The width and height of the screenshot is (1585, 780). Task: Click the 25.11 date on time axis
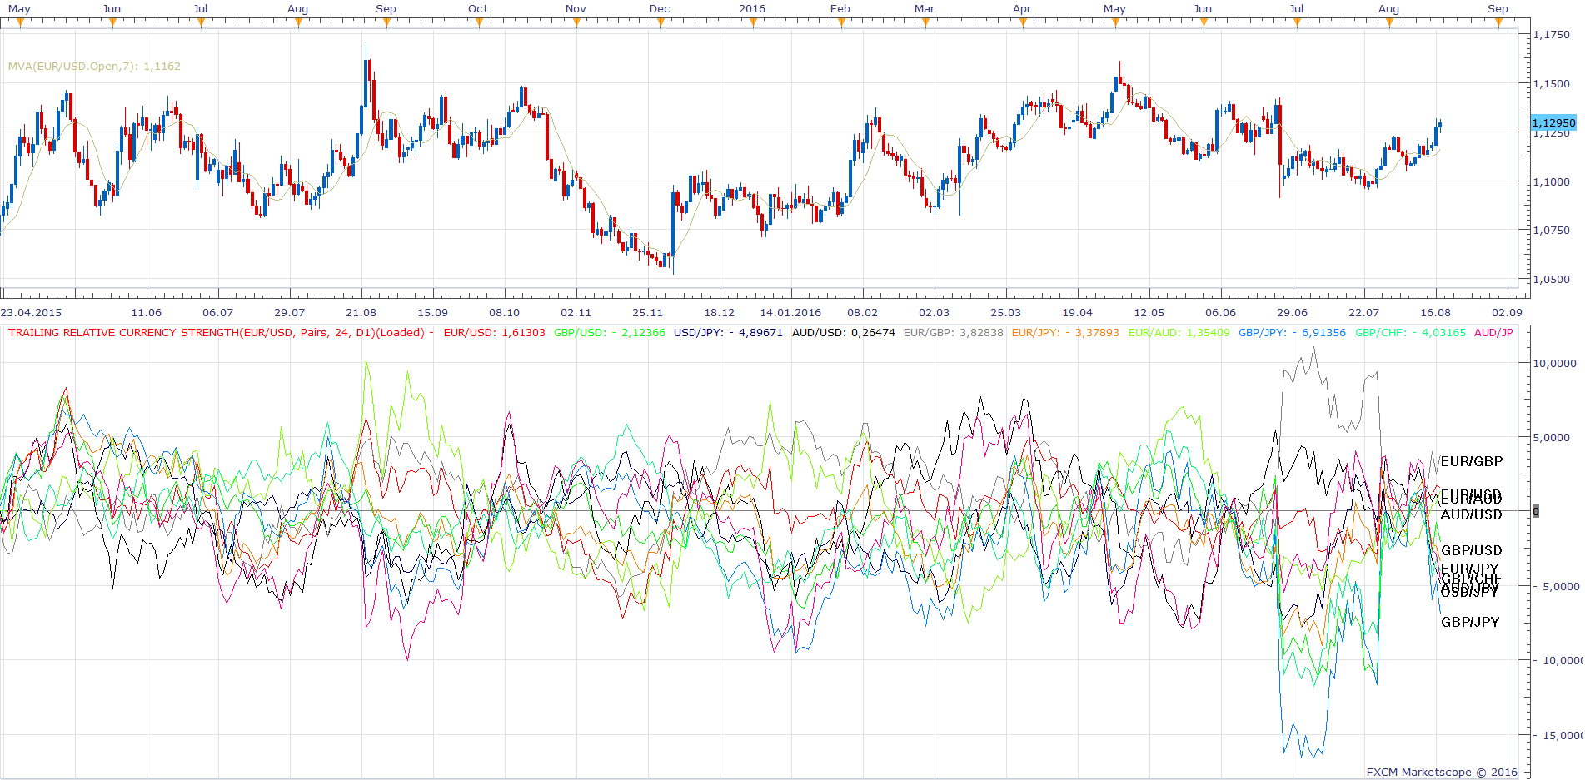tap(647, 313)
